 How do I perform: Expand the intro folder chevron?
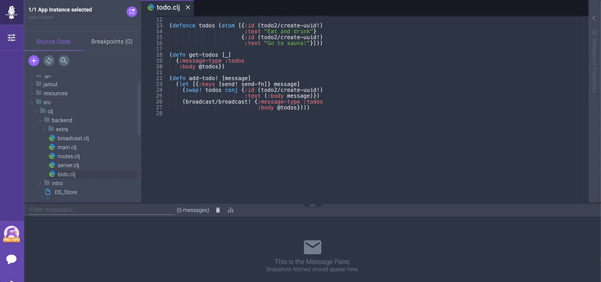pyautogui.click(x=40, y=183)
